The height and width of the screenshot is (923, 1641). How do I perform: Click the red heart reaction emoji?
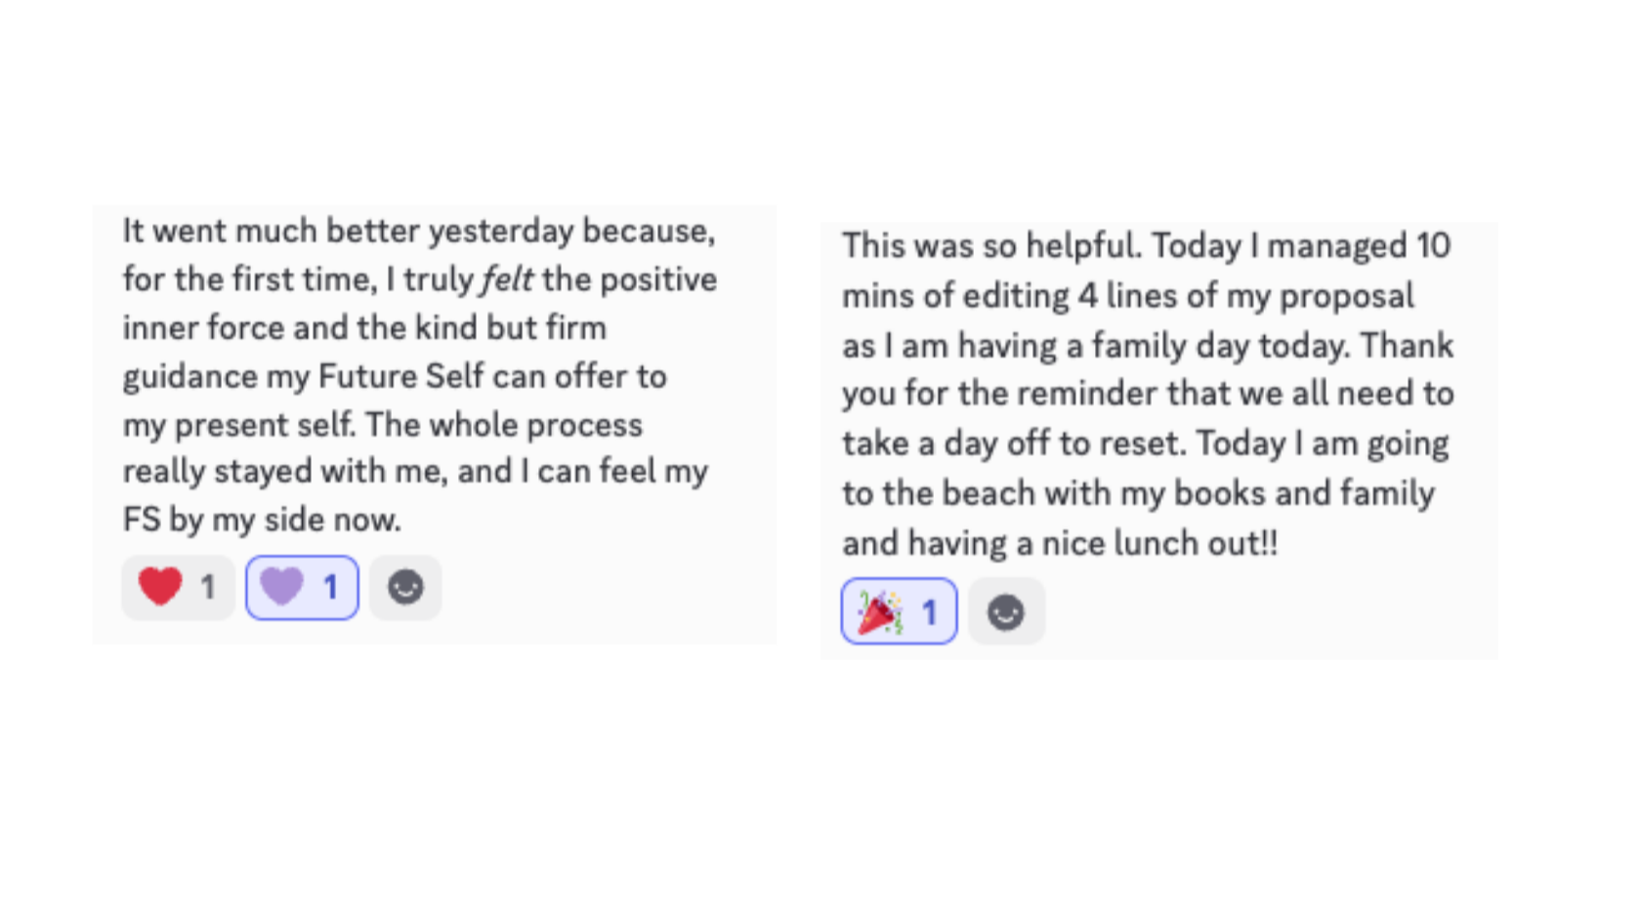point(160,587)
